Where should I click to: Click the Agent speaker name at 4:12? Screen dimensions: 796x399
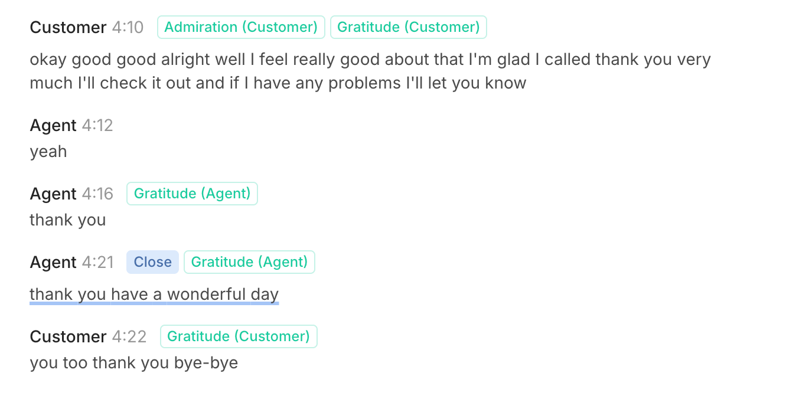tap(53, 125)
